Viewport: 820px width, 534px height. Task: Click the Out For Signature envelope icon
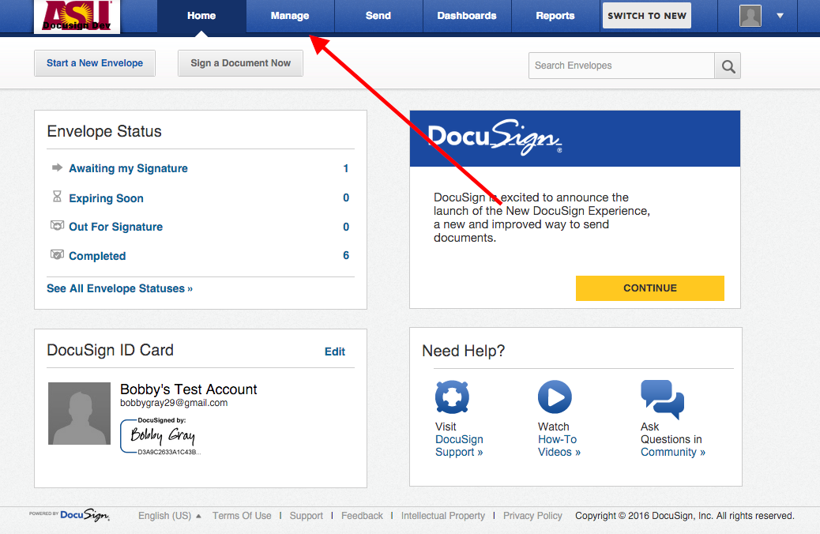click(x=57, y=225)
